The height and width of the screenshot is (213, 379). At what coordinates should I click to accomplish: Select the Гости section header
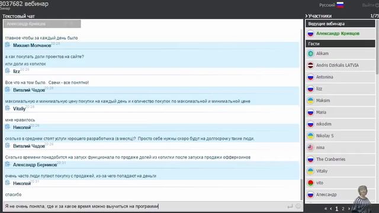pos(341,44)
